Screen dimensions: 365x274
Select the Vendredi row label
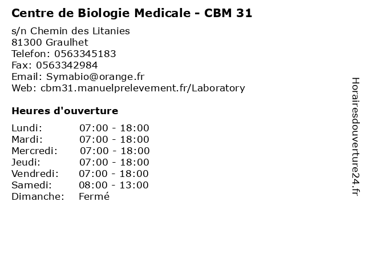[x=35, y=174]
